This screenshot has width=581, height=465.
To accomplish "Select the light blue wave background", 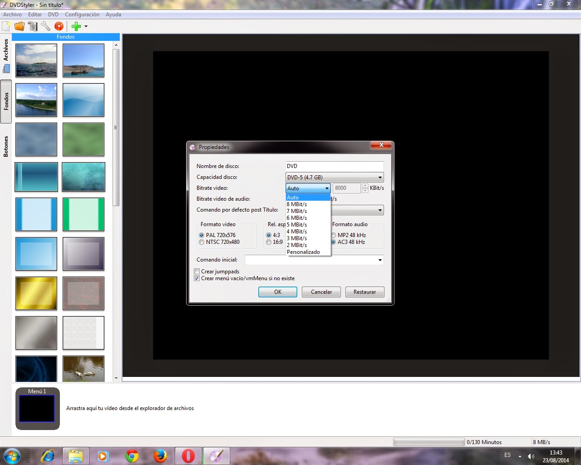I will 84,100.
